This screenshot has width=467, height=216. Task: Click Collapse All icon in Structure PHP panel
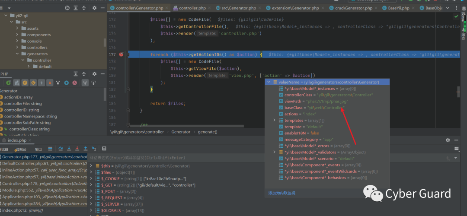coord(84,74)
